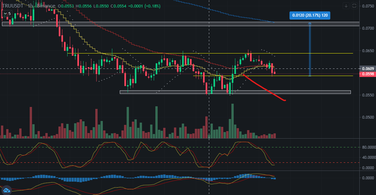Viewport: 376px width, 195px height.
Task: Open the TradingView logo at bottom left
Action: (7, 190)
